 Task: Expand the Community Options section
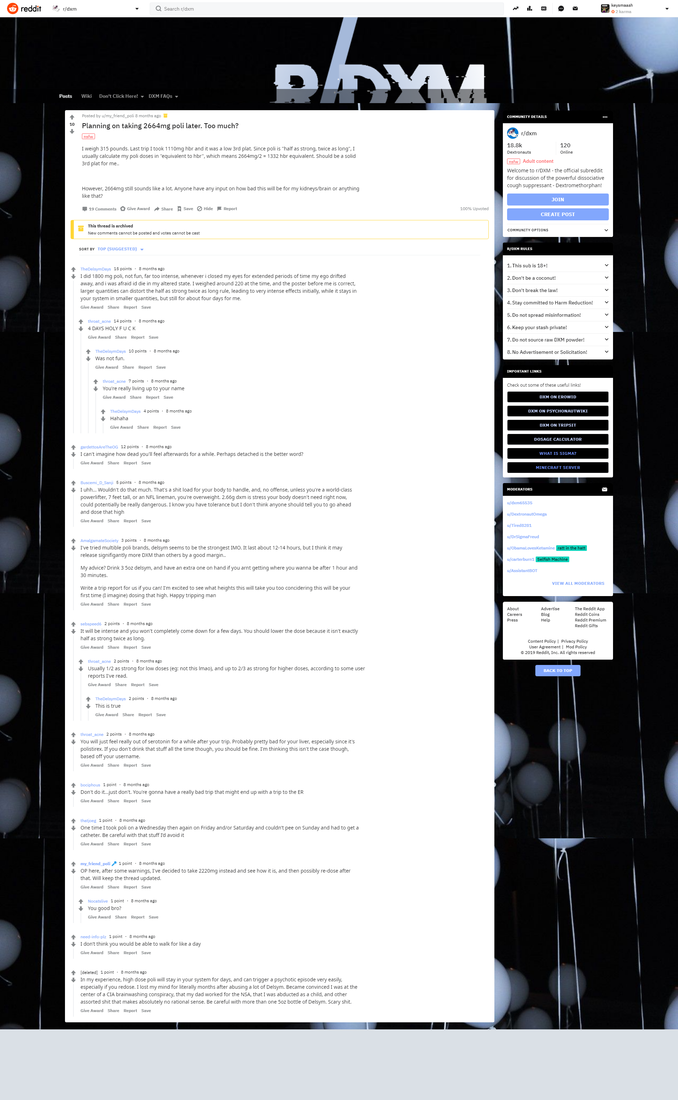pos(558,230)
